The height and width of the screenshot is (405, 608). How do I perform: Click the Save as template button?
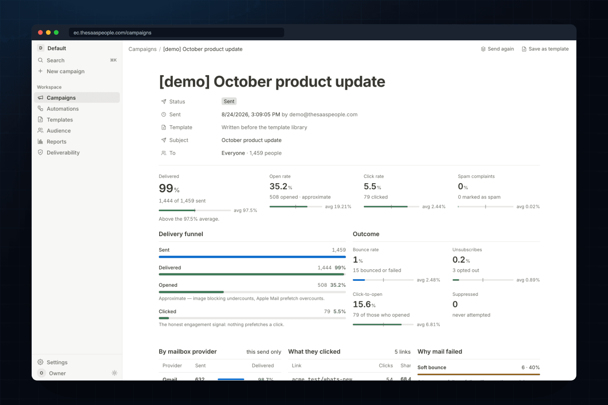[x=545, y=49]
